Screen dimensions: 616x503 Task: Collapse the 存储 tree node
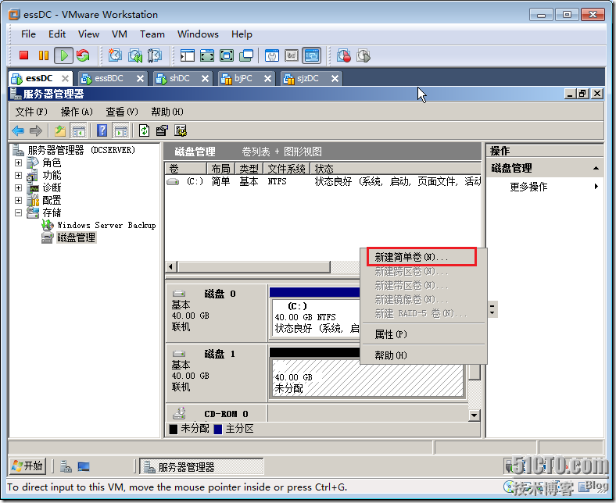click(x=19, y=212)
